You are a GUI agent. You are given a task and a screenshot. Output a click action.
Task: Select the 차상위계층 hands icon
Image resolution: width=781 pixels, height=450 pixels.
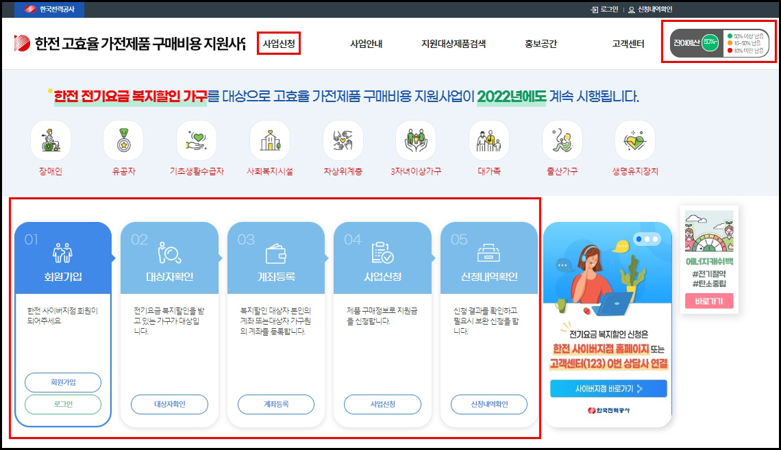343,140
